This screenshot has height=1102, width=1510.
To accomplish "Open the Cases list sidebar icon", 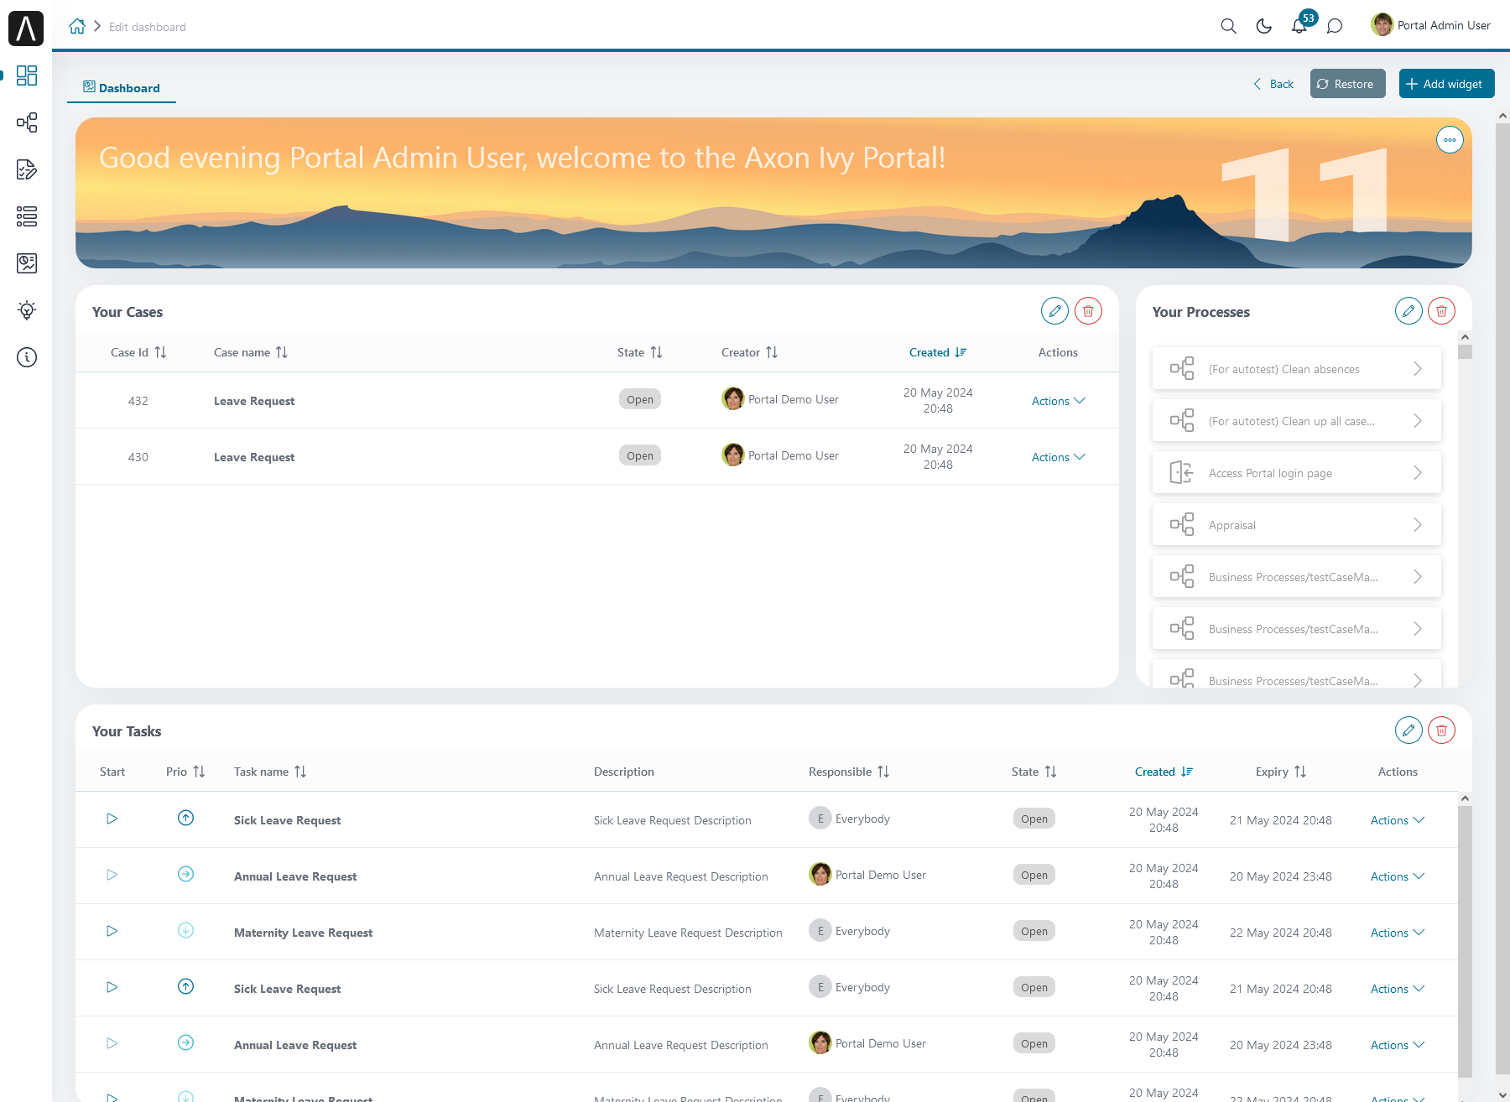I will coord(27,216).
